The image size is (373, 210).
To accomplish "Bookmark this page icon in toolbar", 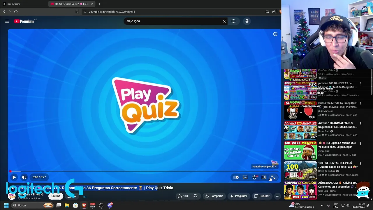I will [77, 12].
